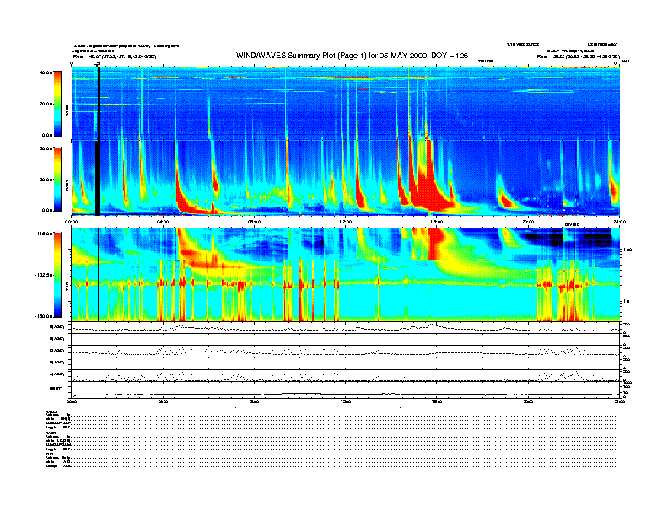
Task: Click the -150.00 label on TNR scale
Action: [x=45, y=316]
